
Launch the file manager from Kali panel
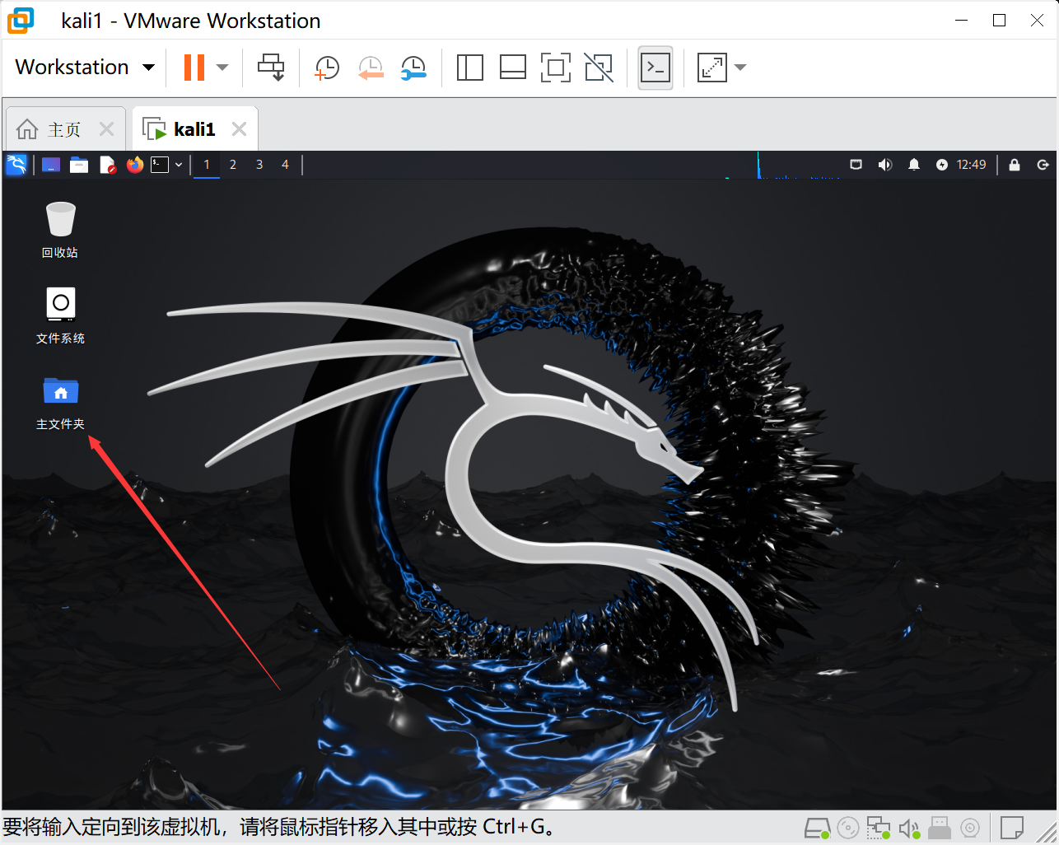pos(79,165)
